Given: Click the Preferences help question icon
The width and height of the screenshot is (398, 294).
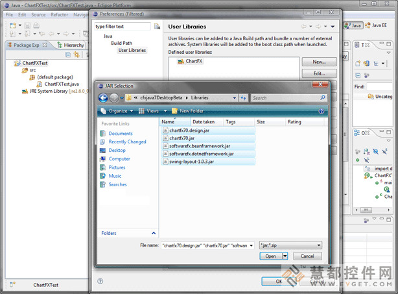Looking at the screenshot, I should point(100,281).
